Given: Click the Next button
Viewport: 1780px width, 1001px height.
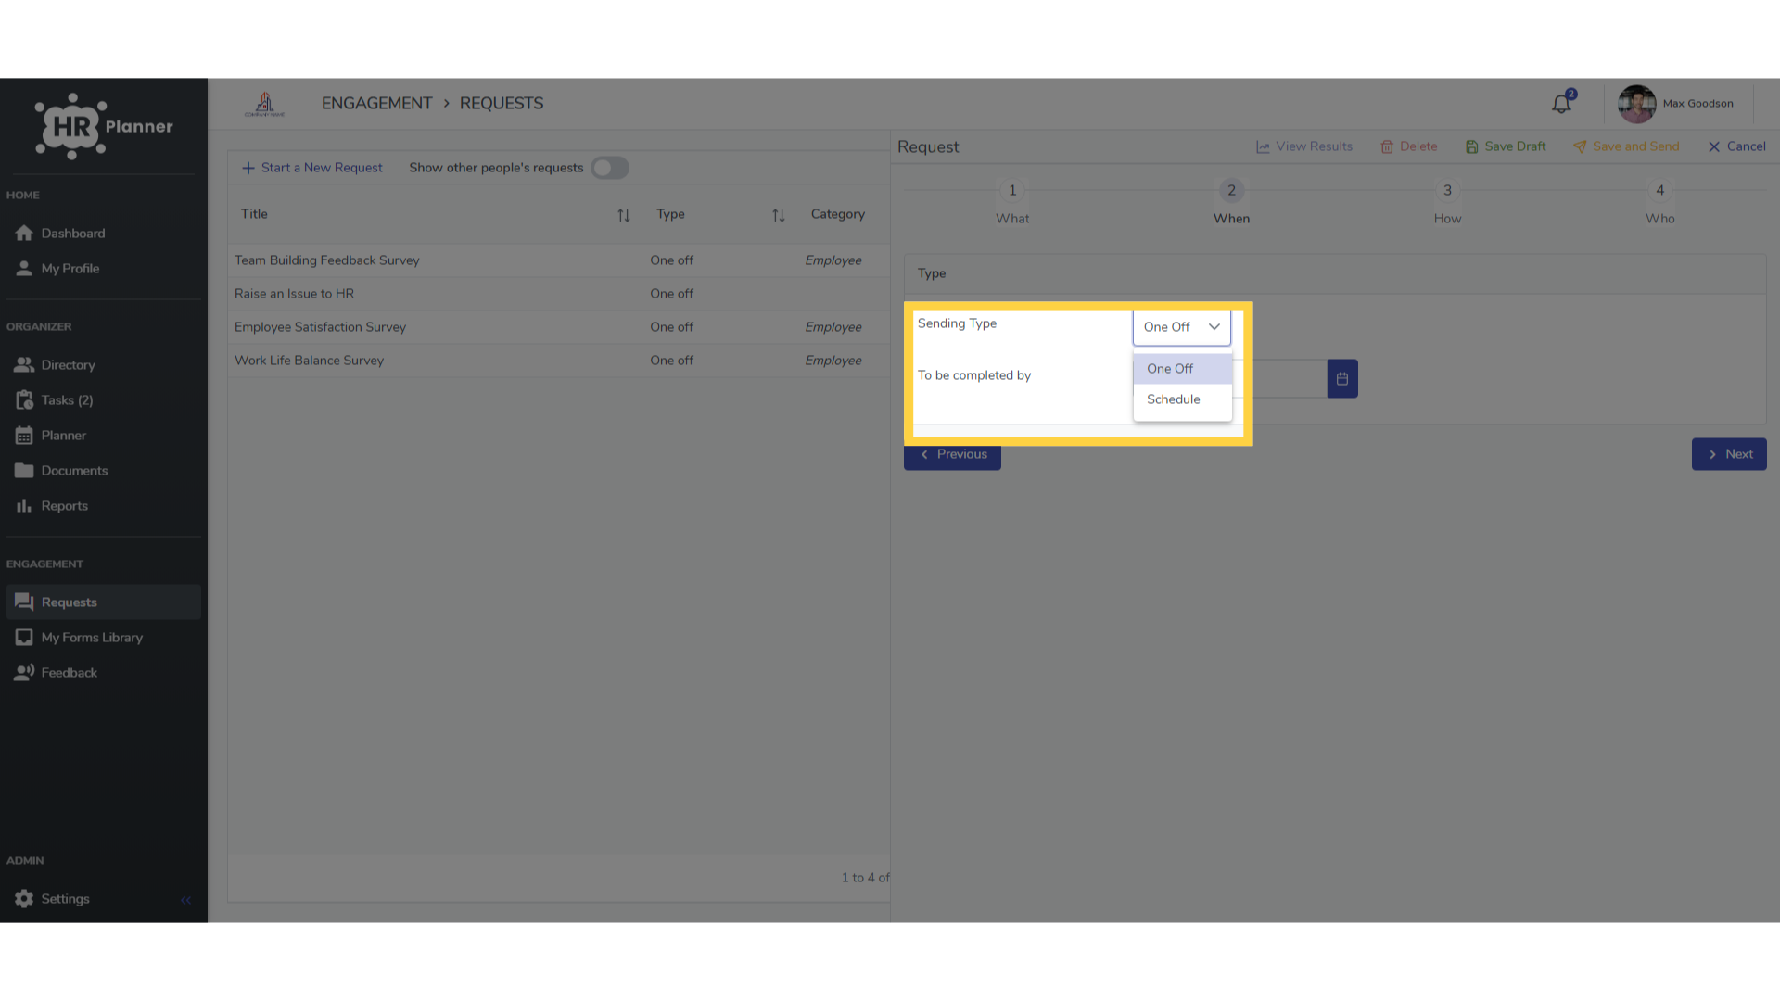Looking at the screenshot, I should tap(1729, 454).
